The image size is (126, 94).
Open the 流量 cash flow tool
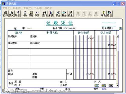coord(70,14)
